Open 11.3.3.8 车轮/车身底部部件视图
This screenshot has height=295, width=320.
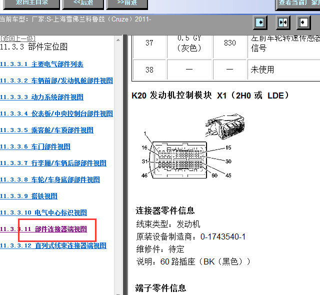click(50, 179)
